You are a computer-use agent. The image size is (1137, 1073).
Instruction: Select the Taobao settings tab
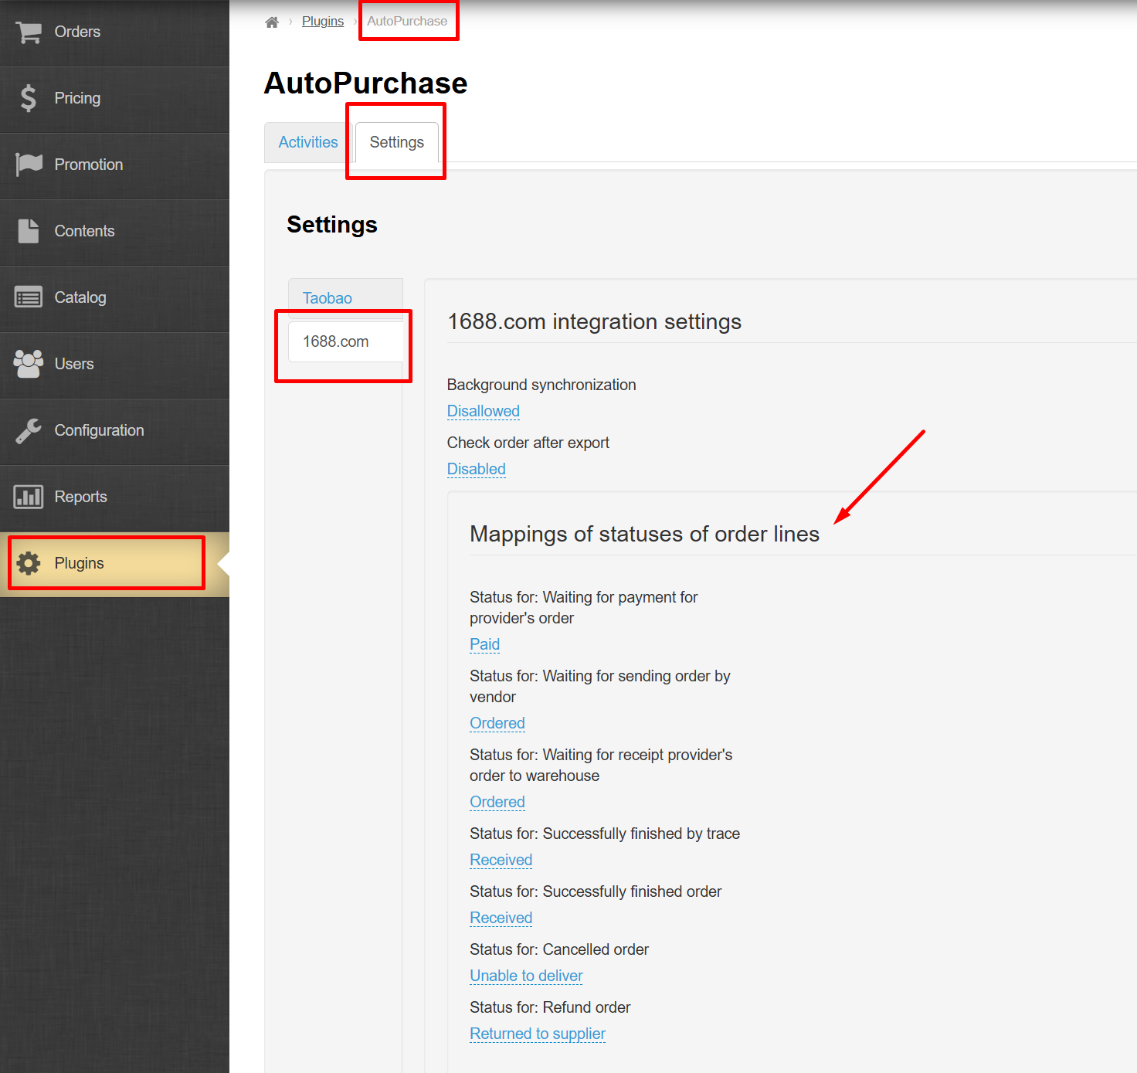pyautogui.click(x=328, y=298)
